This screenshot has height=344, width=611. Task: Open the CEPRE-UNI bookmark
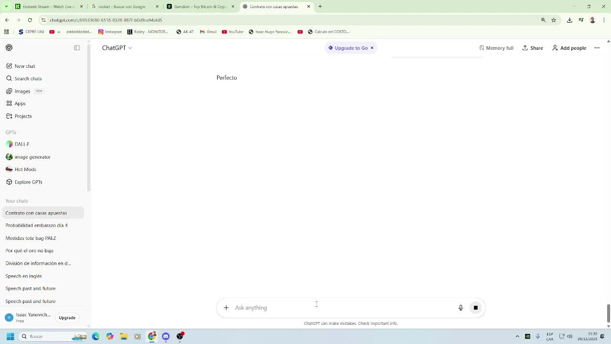31,32
